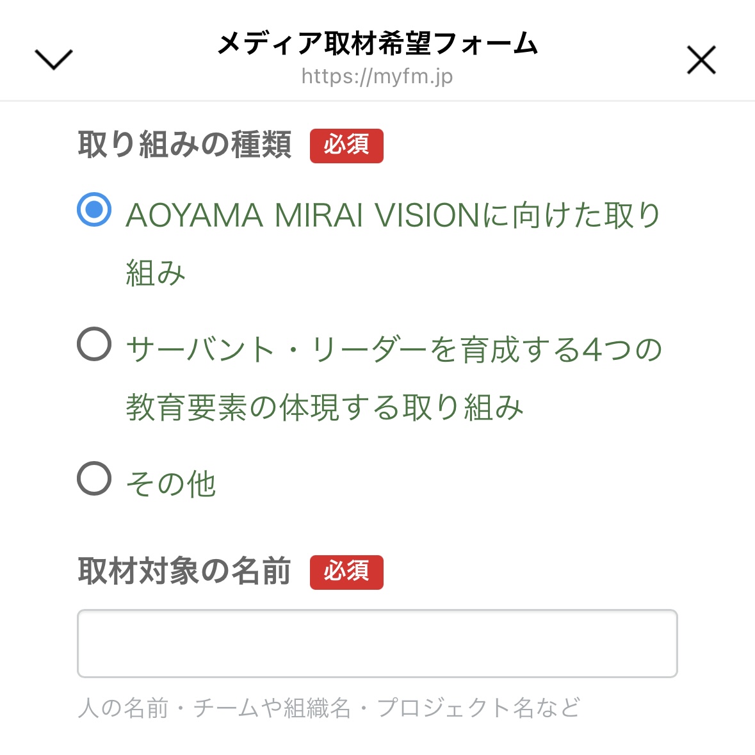Viewport: 755px width, 755px height.
Task: Click the その他 label text
Action: coord(171,484)
